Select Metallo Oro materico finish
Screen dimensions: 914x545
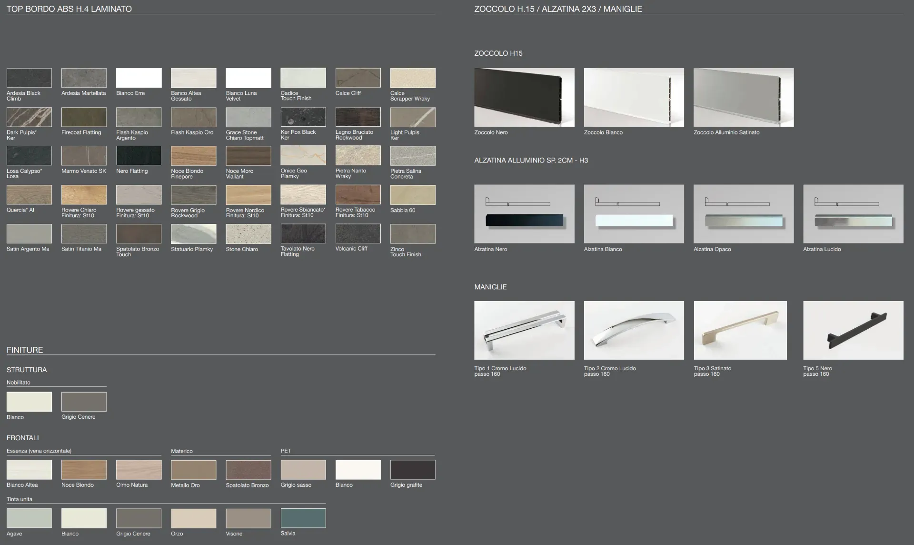[193, 470]
